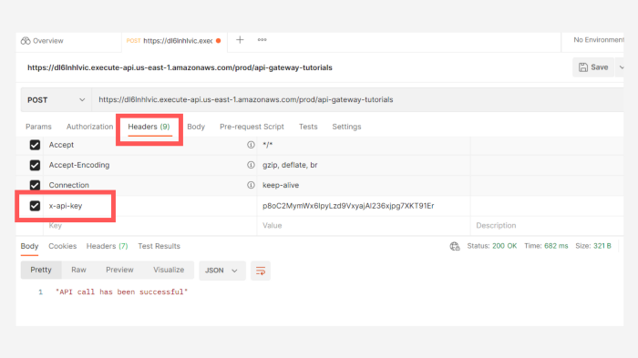Add a new request tab with plus icon
Image resolution: width=638 pixels, height=358 pixels.
click(240, 40)
